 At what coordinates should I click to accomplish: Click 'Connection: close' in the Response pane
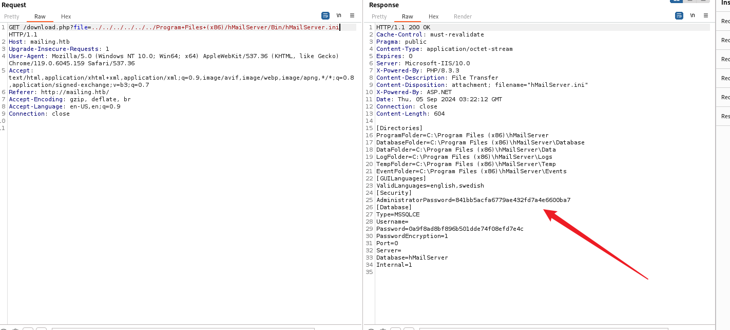pyautogui.click(x=407, y=106)
